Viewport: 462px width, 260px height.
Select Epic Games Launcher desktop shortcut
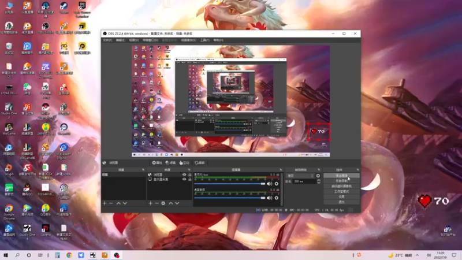pyautogui.click(x=82, y=10)
